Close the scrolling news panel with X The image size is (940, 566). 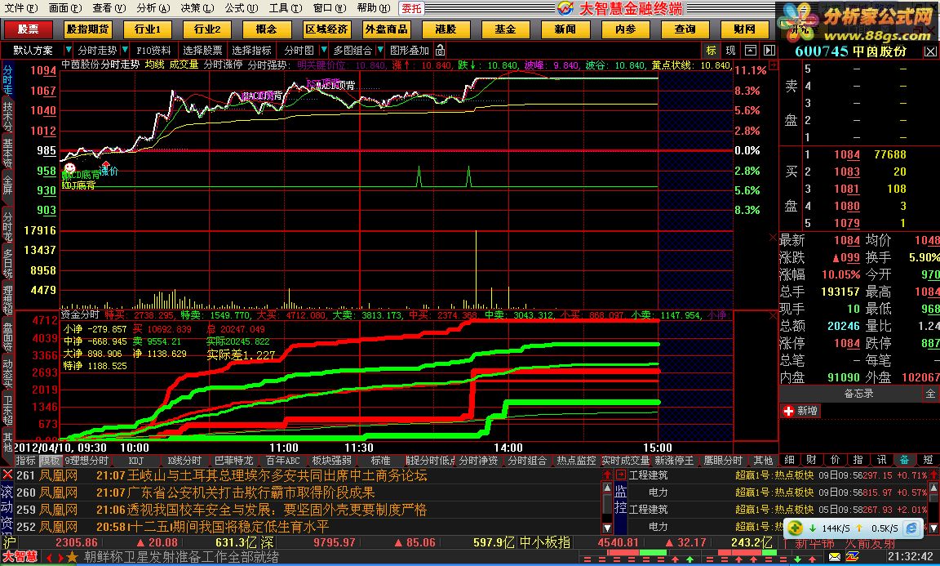(x=7, y=475)
